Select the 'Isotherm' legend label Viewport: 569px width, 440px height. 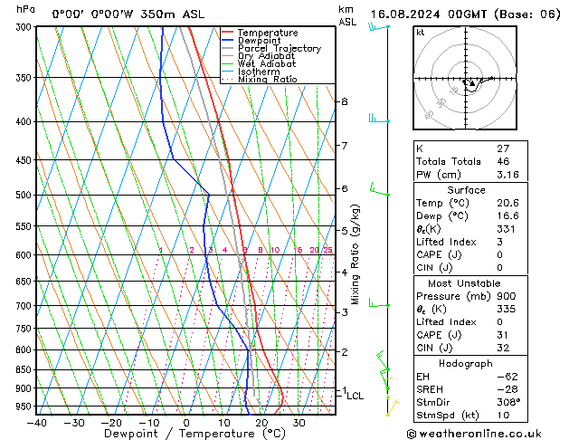259,72
